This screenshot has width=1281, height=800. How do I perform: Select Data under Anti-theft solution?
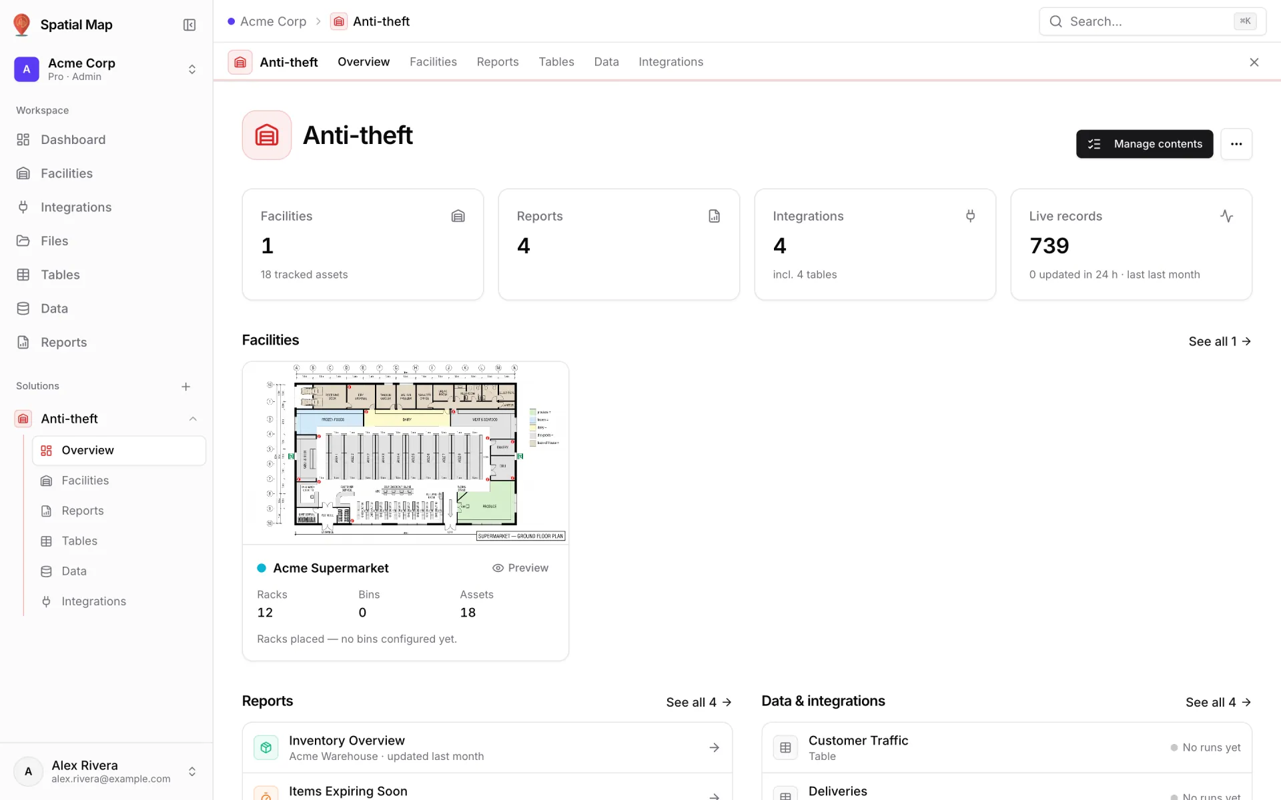(x=119, y=571)
